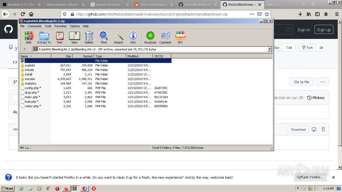Open a new Firefox tab
Image resolution: width=342 pixels, height=192 pixels.
click(x=313, y=5)
